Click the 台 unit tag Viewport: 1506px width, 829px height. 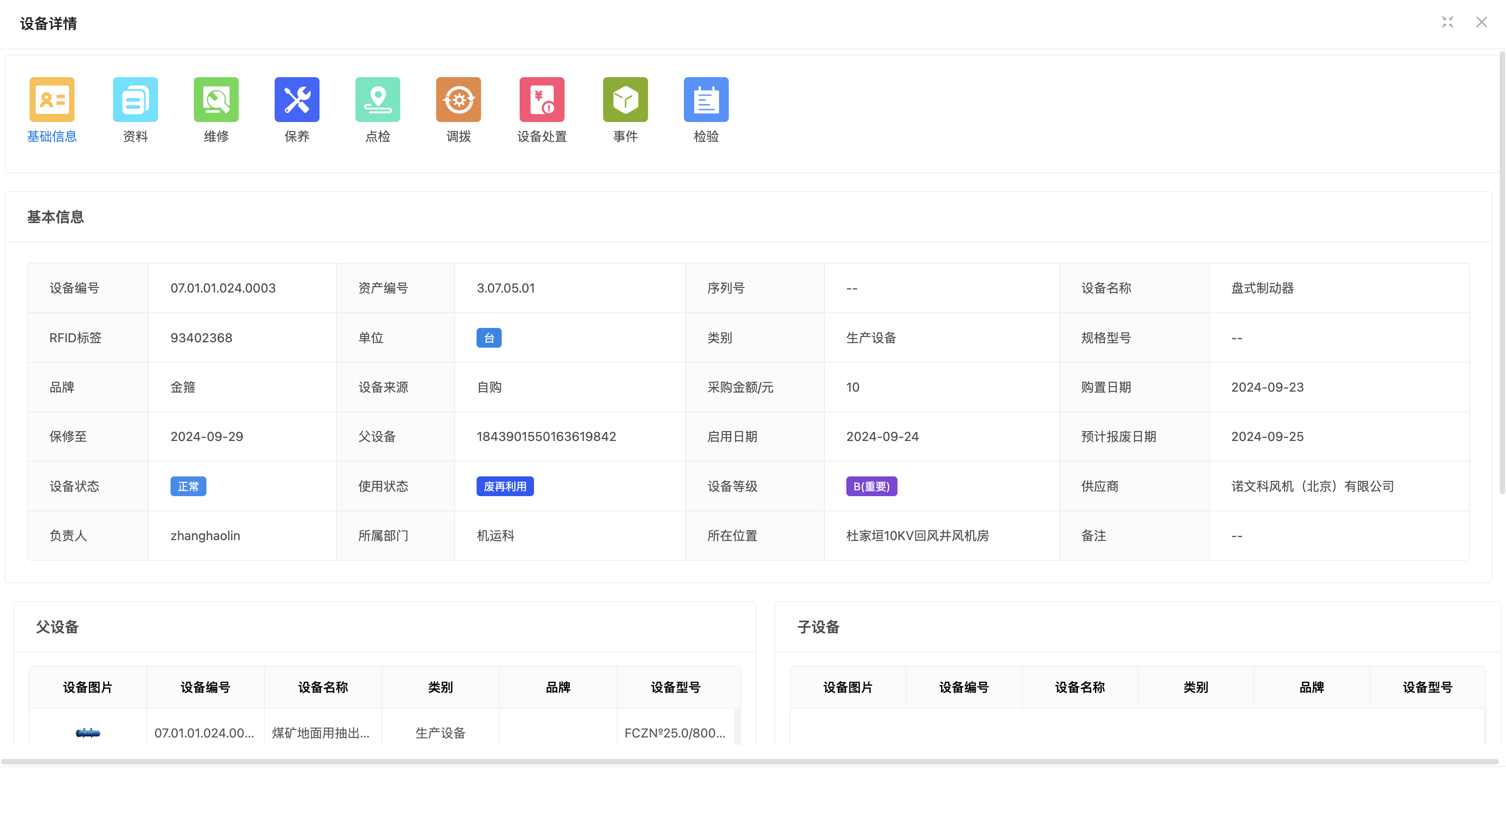click(x=489, y=337)
